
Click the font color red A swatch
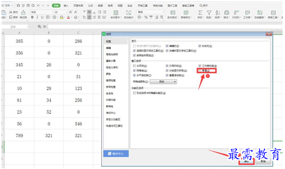tap(68, 17)
